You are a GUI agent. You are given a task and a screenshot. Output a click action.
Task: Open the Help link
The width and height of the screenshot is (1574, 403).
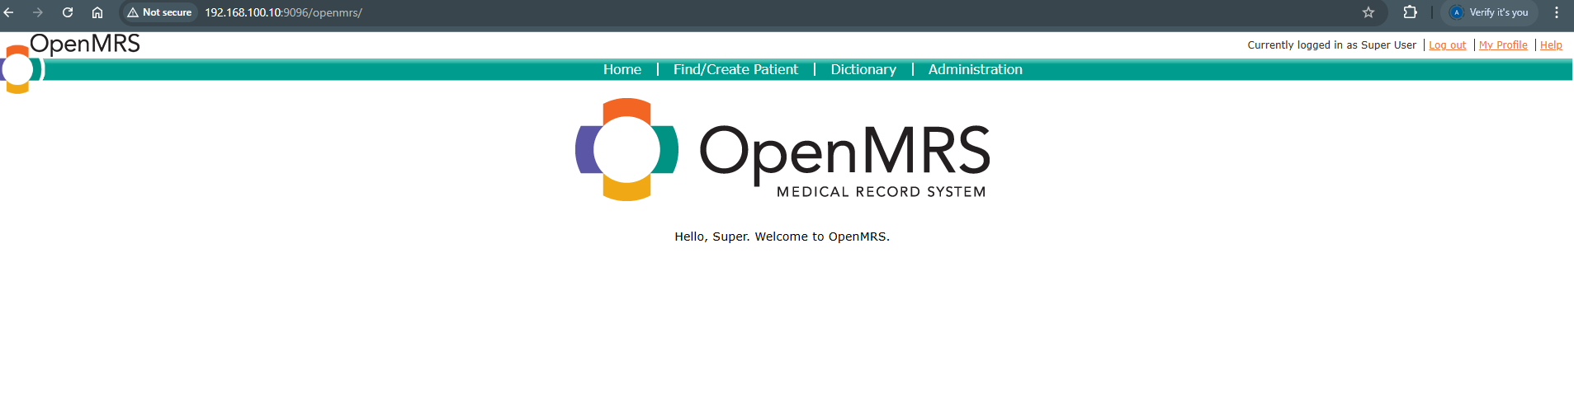point(1551,45)
